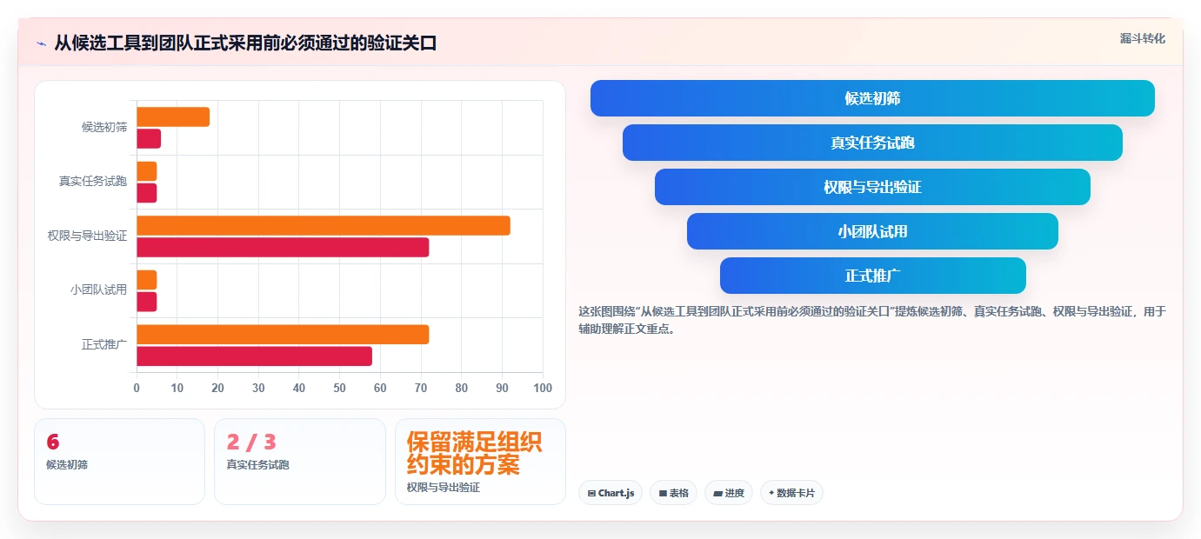Image resolution: width=1201 pixels, height=539 pixels.
Task: Open the 保留满足组织约束的方案 card
Action: click(480, 462)
